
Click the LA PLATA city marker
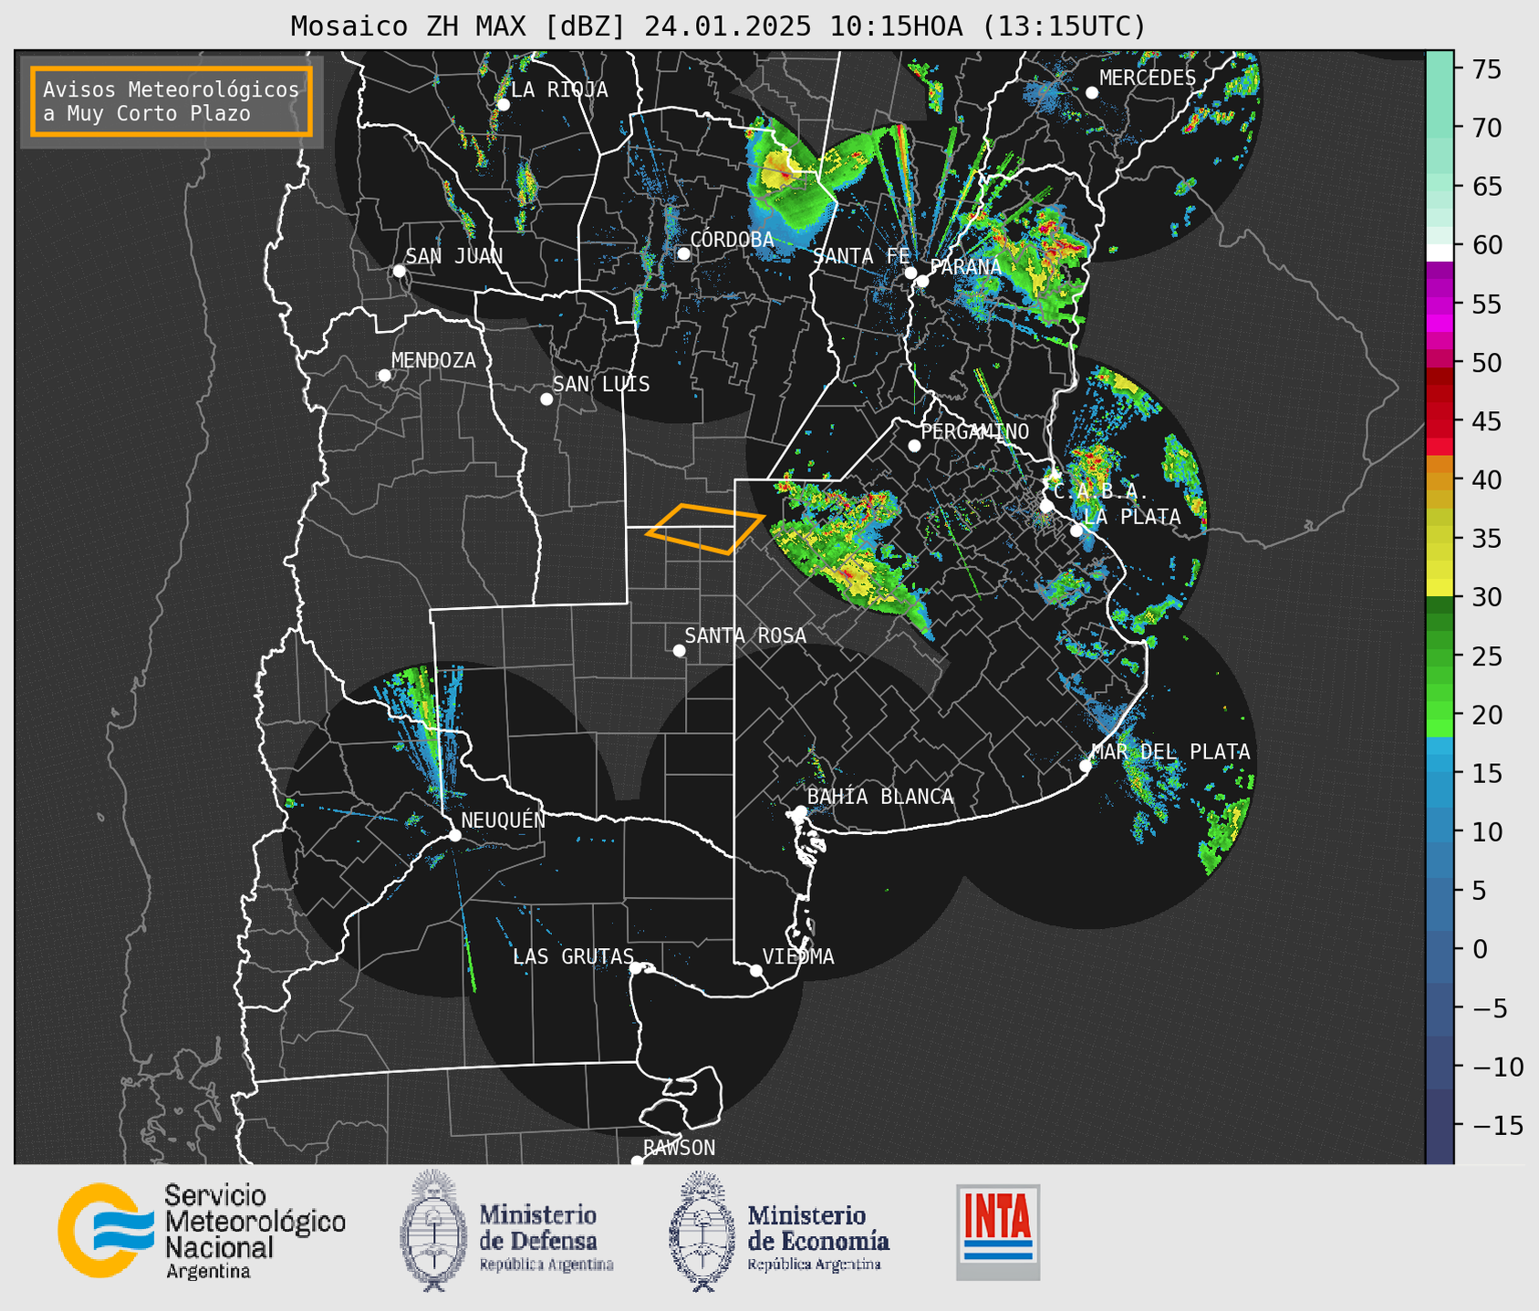click(x=1076, y=531)
